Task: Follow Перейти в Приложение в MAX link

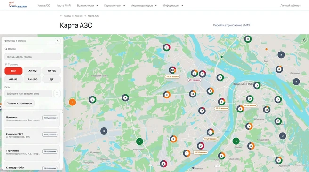Action: coord(231,25)
